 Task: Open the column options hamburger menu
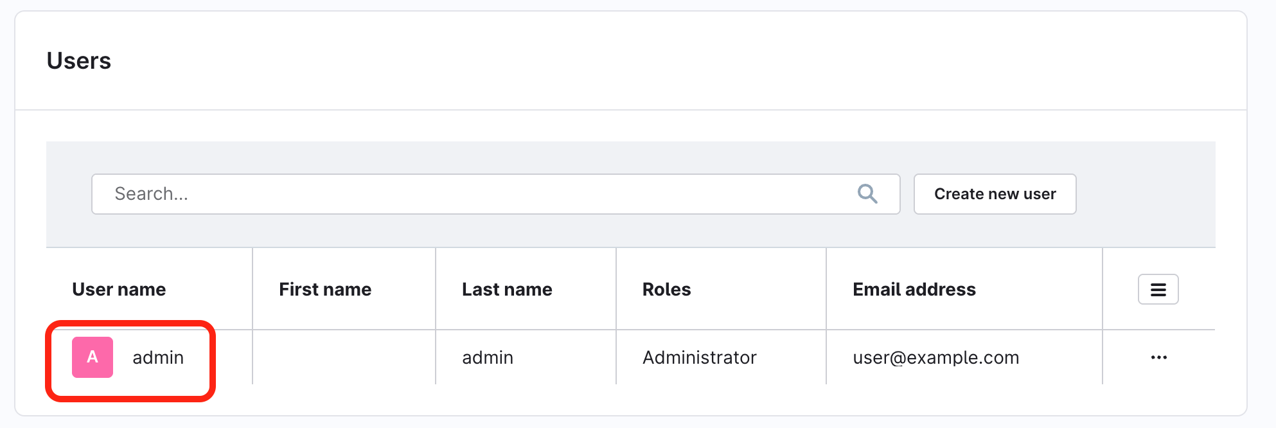point(1158,289)
